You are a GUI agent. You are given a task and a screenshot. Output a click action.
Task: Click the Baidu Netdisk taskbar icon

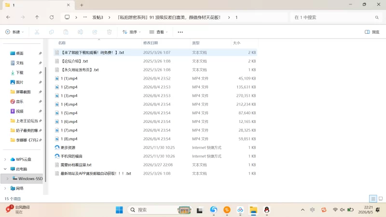coord(240,210)
